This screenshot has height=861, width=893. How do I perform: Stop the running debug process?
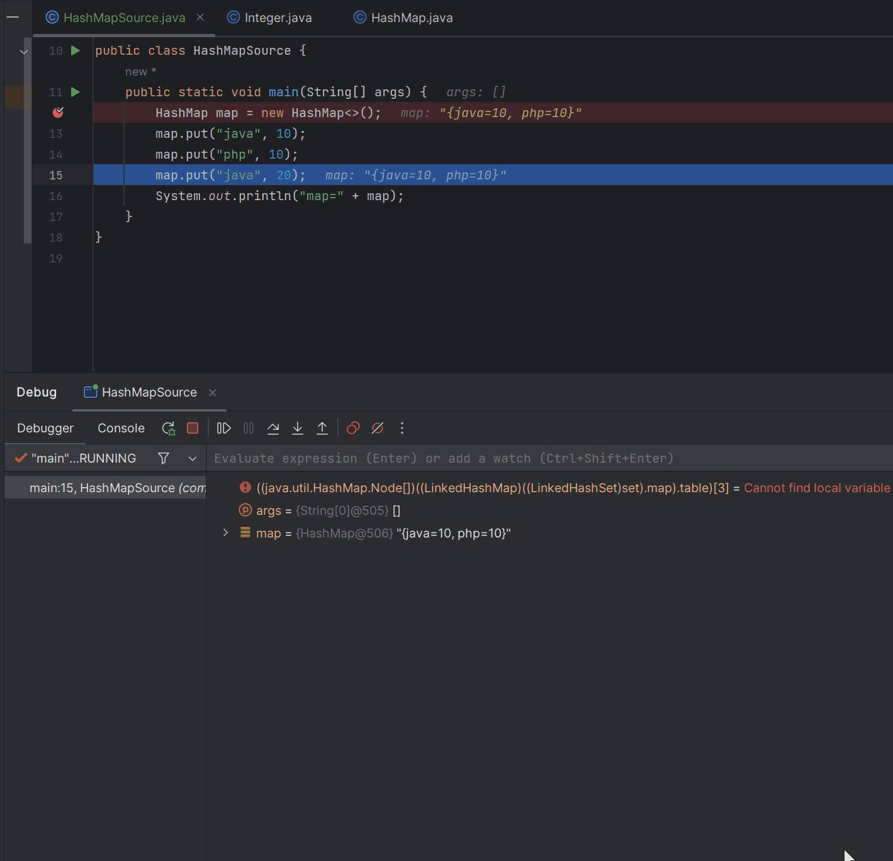193,428
